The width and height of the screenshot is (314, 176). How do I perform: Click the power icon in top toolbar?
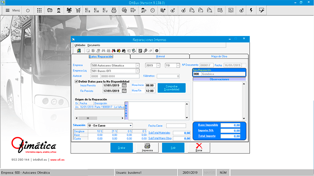[28, 10]
